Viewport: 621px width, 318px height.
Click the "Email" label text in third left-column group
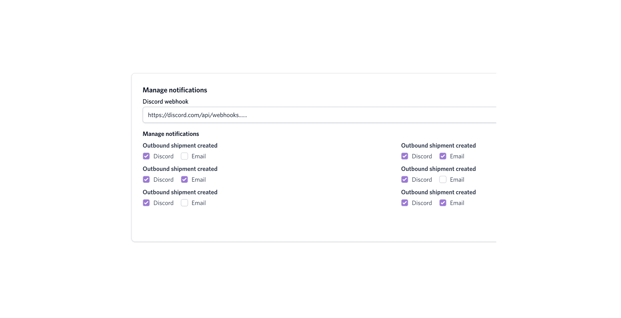[x=198, y=203]
